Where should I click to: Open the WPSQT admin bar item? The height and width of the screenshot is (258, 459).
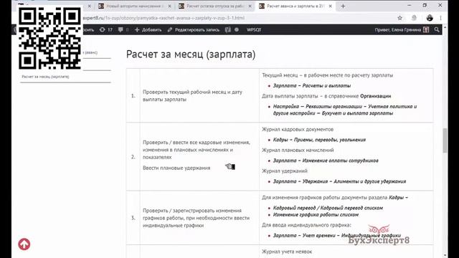(x=254, y=29)
